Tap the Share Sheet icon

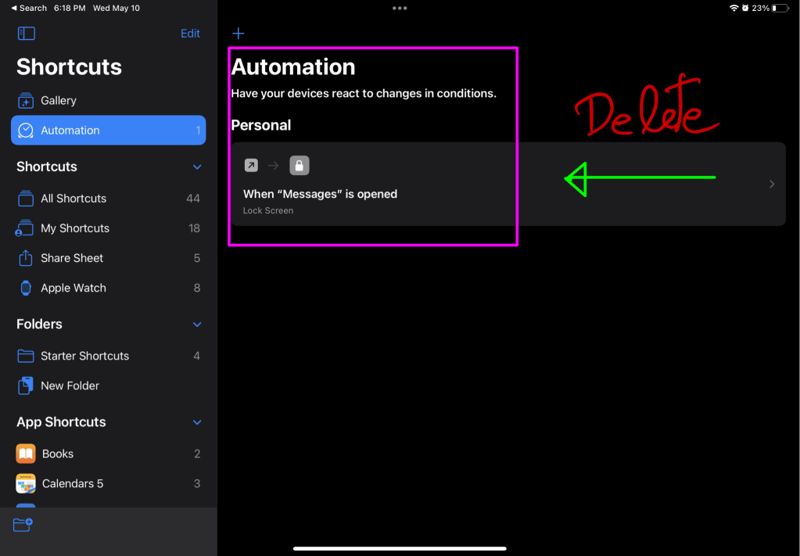26,258
